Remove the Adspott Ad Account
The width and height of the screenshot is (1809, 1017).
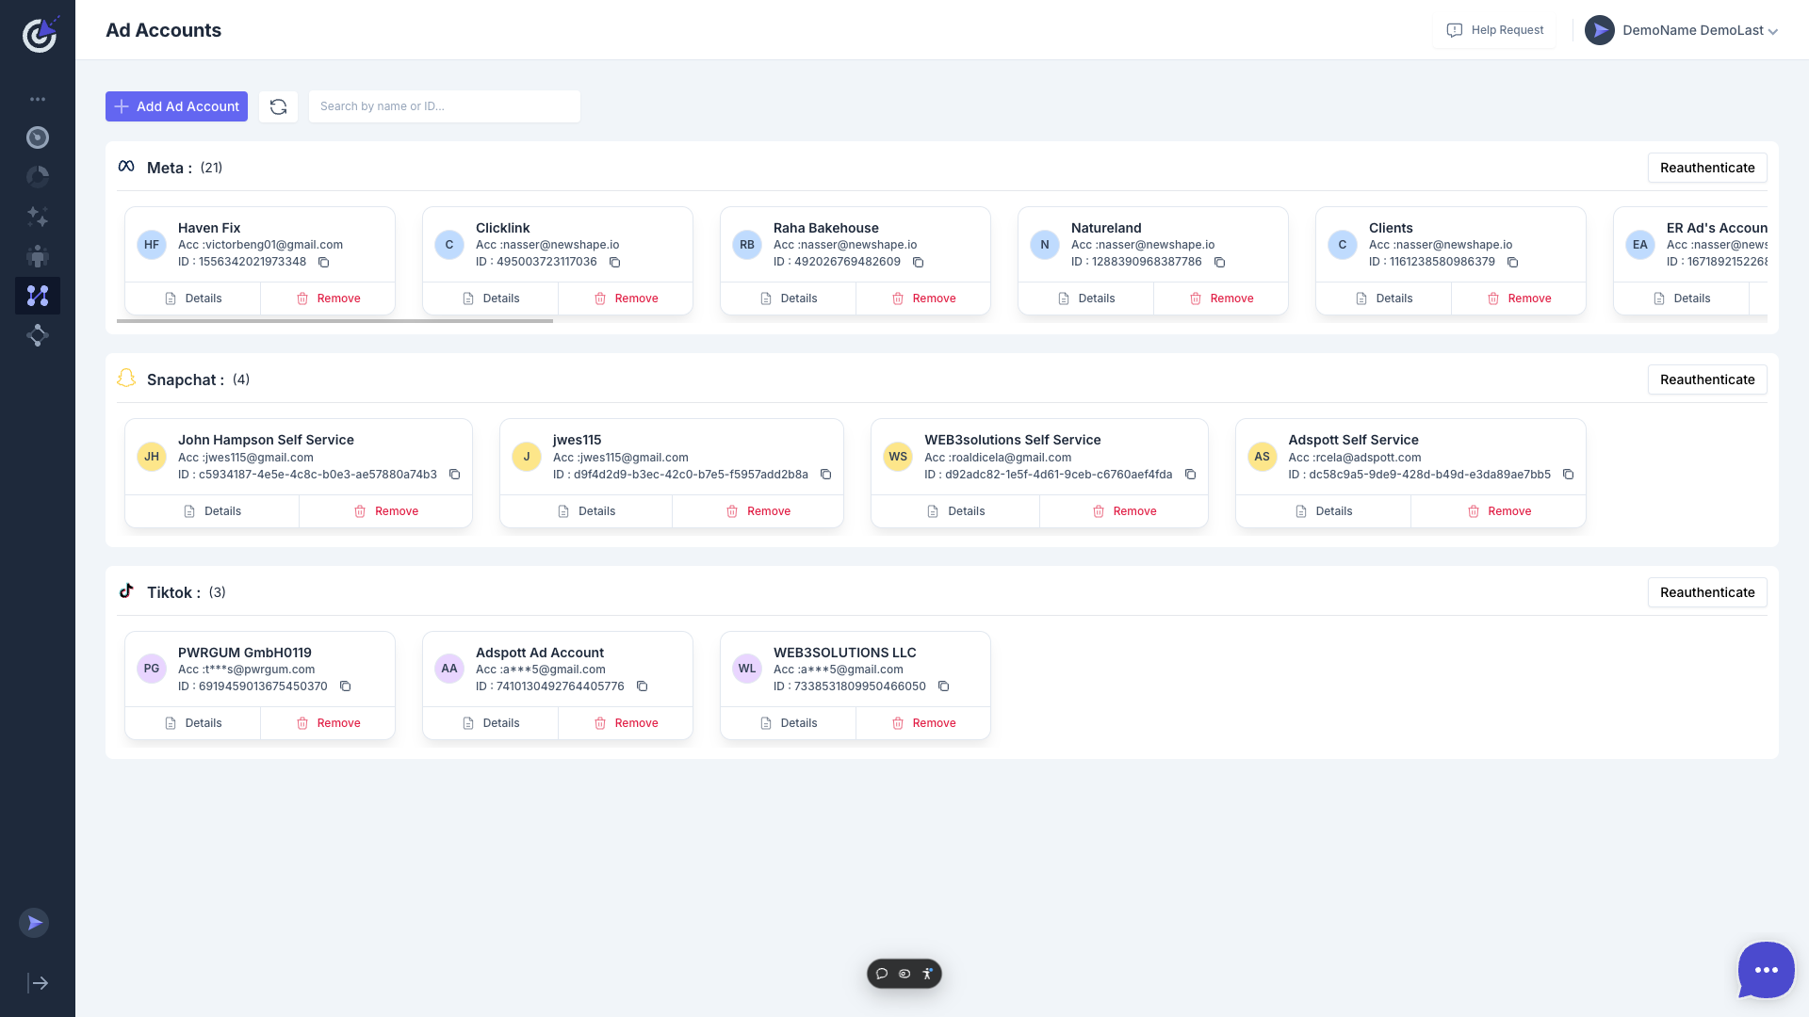pyautogui.click(x=626, y=723)
